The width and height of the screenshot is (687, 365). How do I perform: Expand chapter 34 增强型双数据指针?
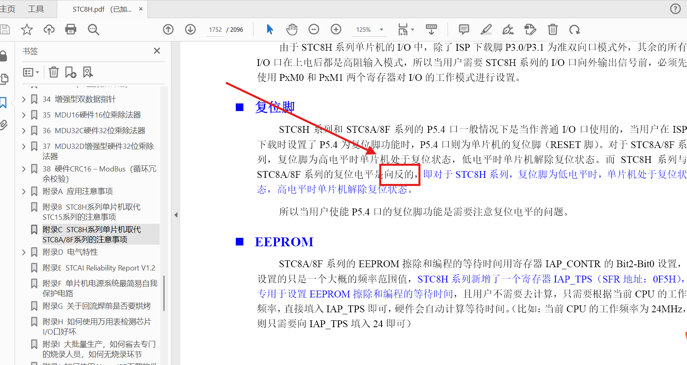[x=24, y=99]
